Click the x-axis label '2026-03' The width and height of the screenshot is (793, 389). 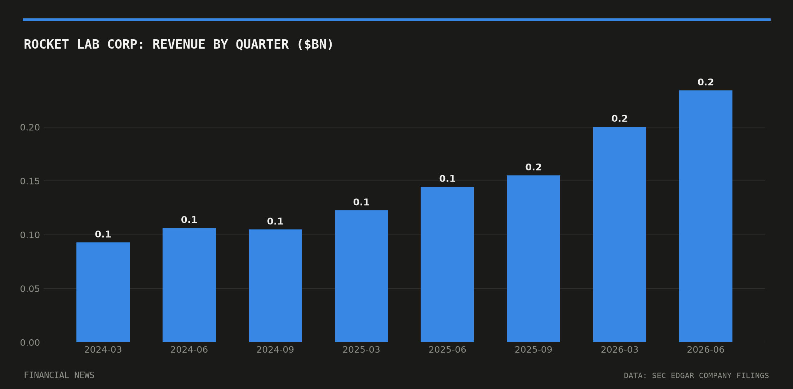click(620, 350)
